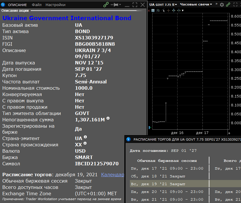Open the Настройки menu
This screenshot has width=241, height=203.
point(55,5)
